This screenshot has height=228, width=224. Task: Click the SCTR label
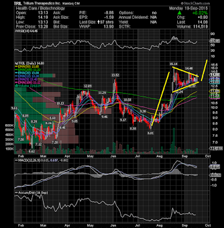pyautogui.click(x=125, y=27)
